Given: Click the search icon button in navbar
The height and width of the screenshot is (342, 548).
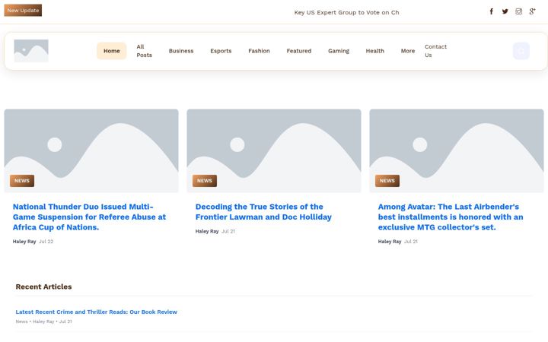Looking at the screenshot, I should [521, 51].
